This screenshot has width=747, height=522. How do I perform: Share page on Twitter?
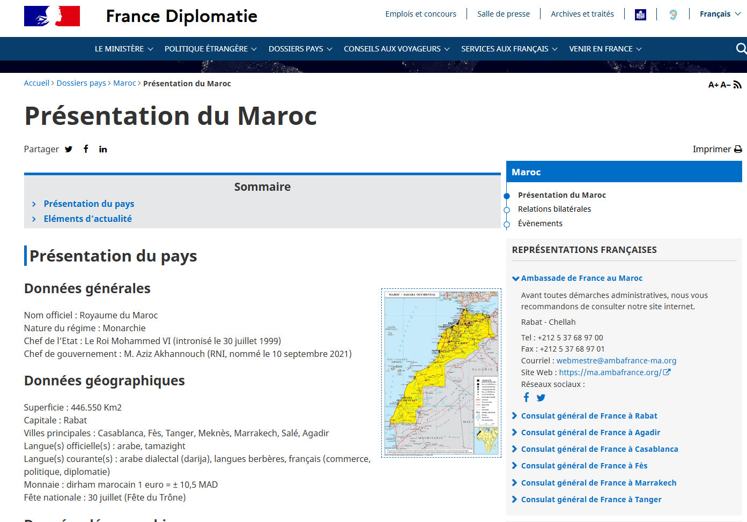(x=69, y=150)
